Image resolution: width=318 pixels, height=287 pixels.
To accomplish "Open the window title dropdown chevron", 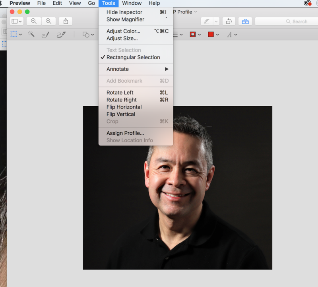I will (196, 12).
